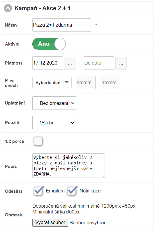Uncheck the Emailem checkbox
Viewport: 155px width, 231px height.
tap(38, 191)
